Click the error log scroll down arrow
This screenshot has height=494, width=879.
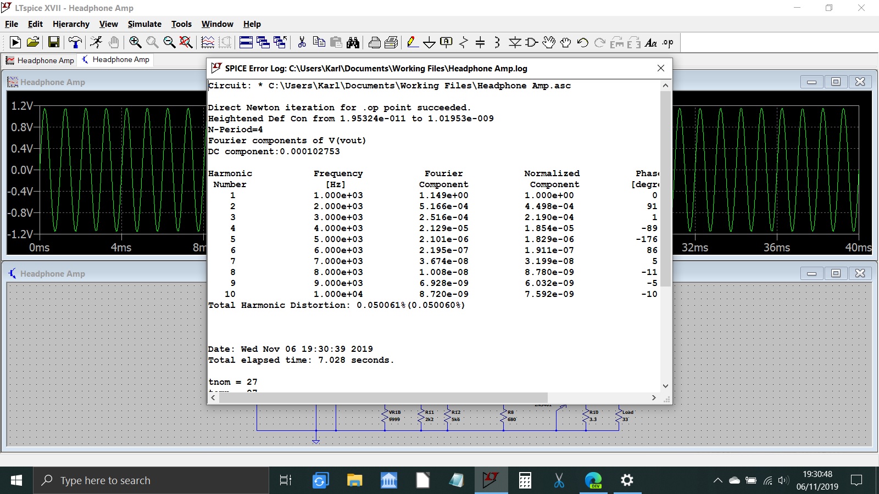(x=665, y=386)
